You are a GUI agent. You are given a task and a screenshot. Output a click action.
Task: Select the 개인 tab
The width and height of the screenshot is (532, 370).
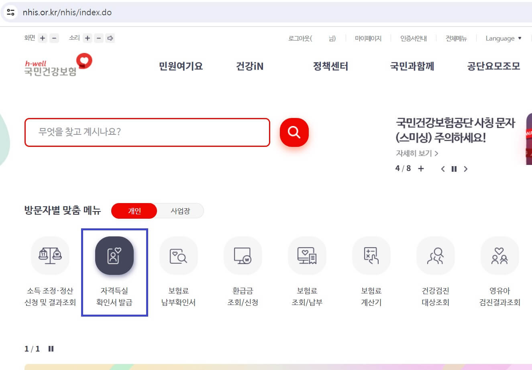134,211
